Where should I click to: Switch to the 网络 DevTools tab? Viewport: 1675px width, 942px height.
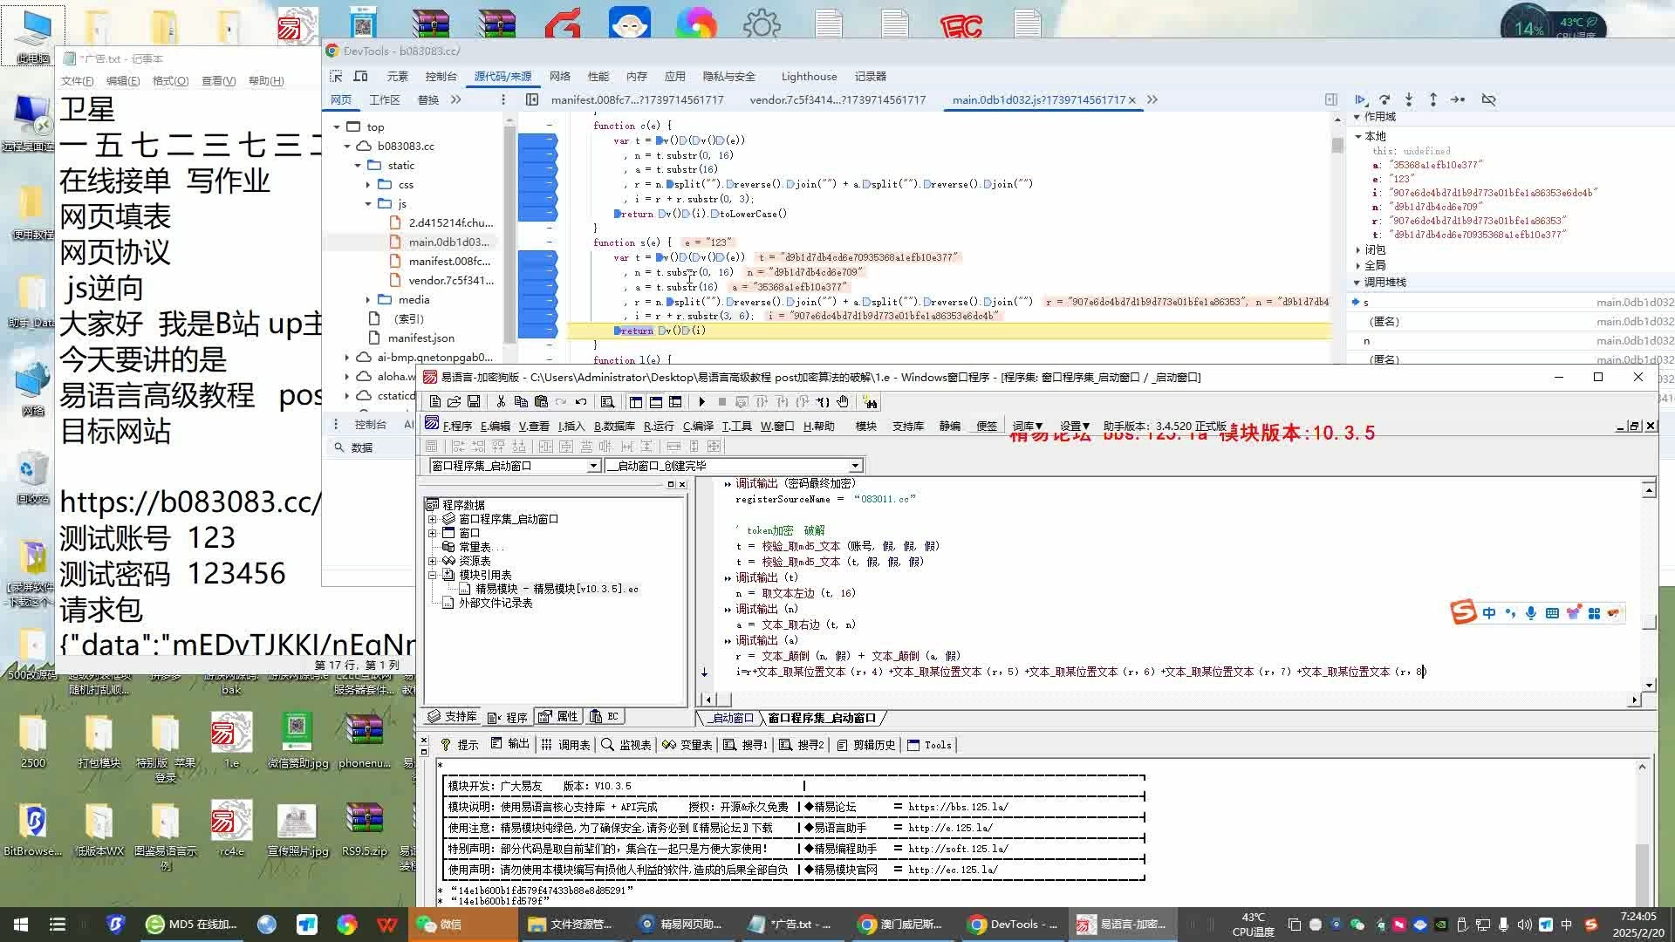click(x=560, y=77)
